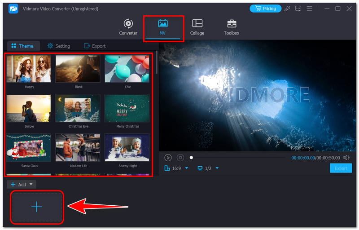Click the Vidmore app logo
This screenshot has height=230, width=359.
(13, 9)
